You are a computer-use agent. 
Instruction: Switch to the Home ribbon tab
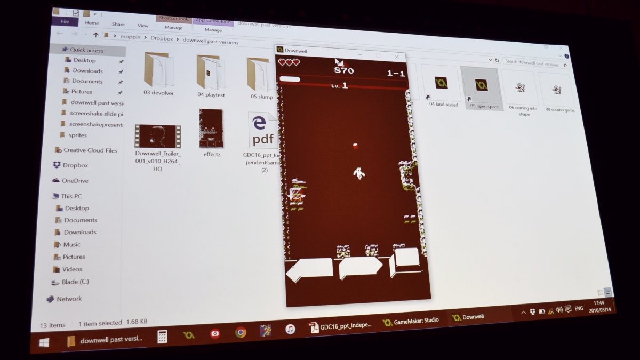coord(92,23)
